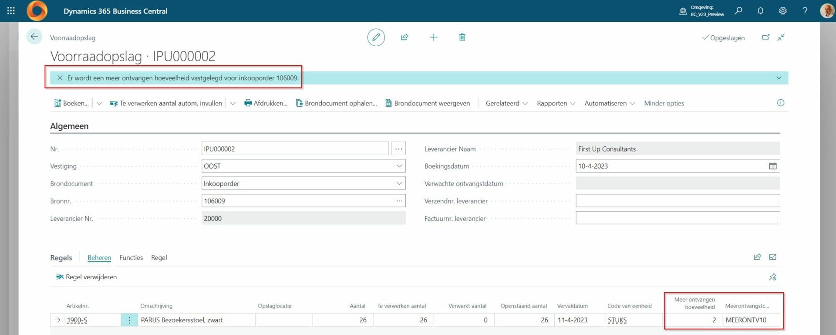This screenshot has height=335, width=836.
Task: Expand the notification bar chevron
Action: point(779,78)
